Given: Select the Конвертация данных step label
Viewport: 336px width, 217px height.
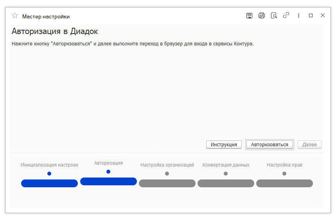Looking at the screenshot, I should 226,165.
